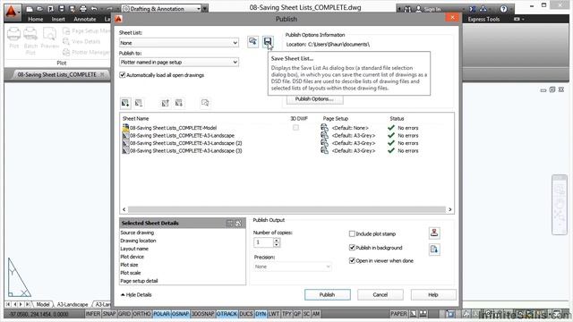Screen dimensions: 573x322
Task: Click the Help question mark icon in title bar
Action: (x=503, y=9)
